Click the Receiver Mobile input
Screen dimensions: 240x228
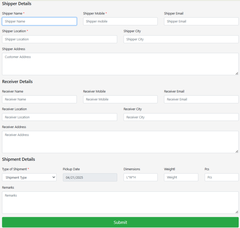click(120, 99)
